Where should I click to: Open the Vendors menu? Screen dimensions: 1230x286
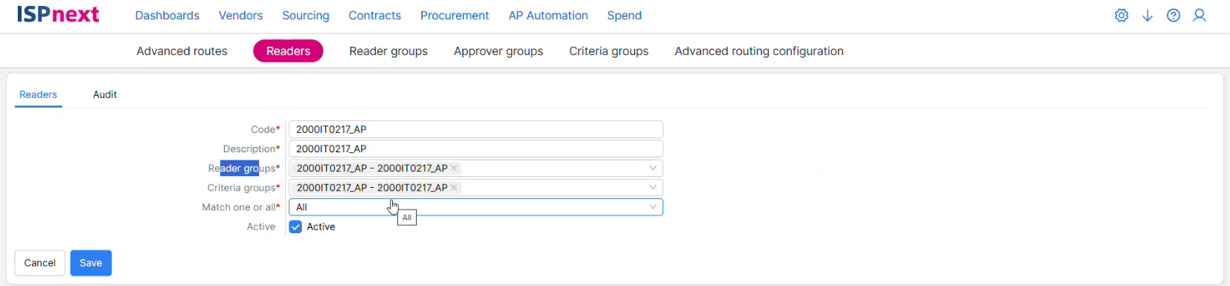tap(240, 16)
